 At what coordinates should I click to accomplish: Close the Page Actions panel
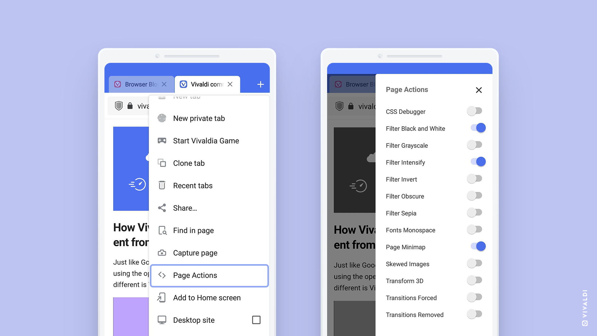478,89
